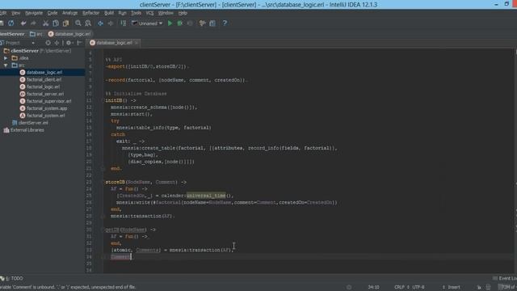Viewport: 517px width, 291px height.
Task: Open the Analyze menu
Action: click(x=70, y=13)
